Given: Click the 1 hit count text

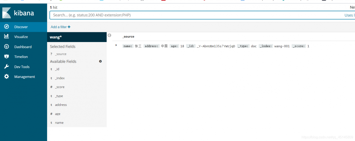Looking at the screenshot, I should [54, 7].
